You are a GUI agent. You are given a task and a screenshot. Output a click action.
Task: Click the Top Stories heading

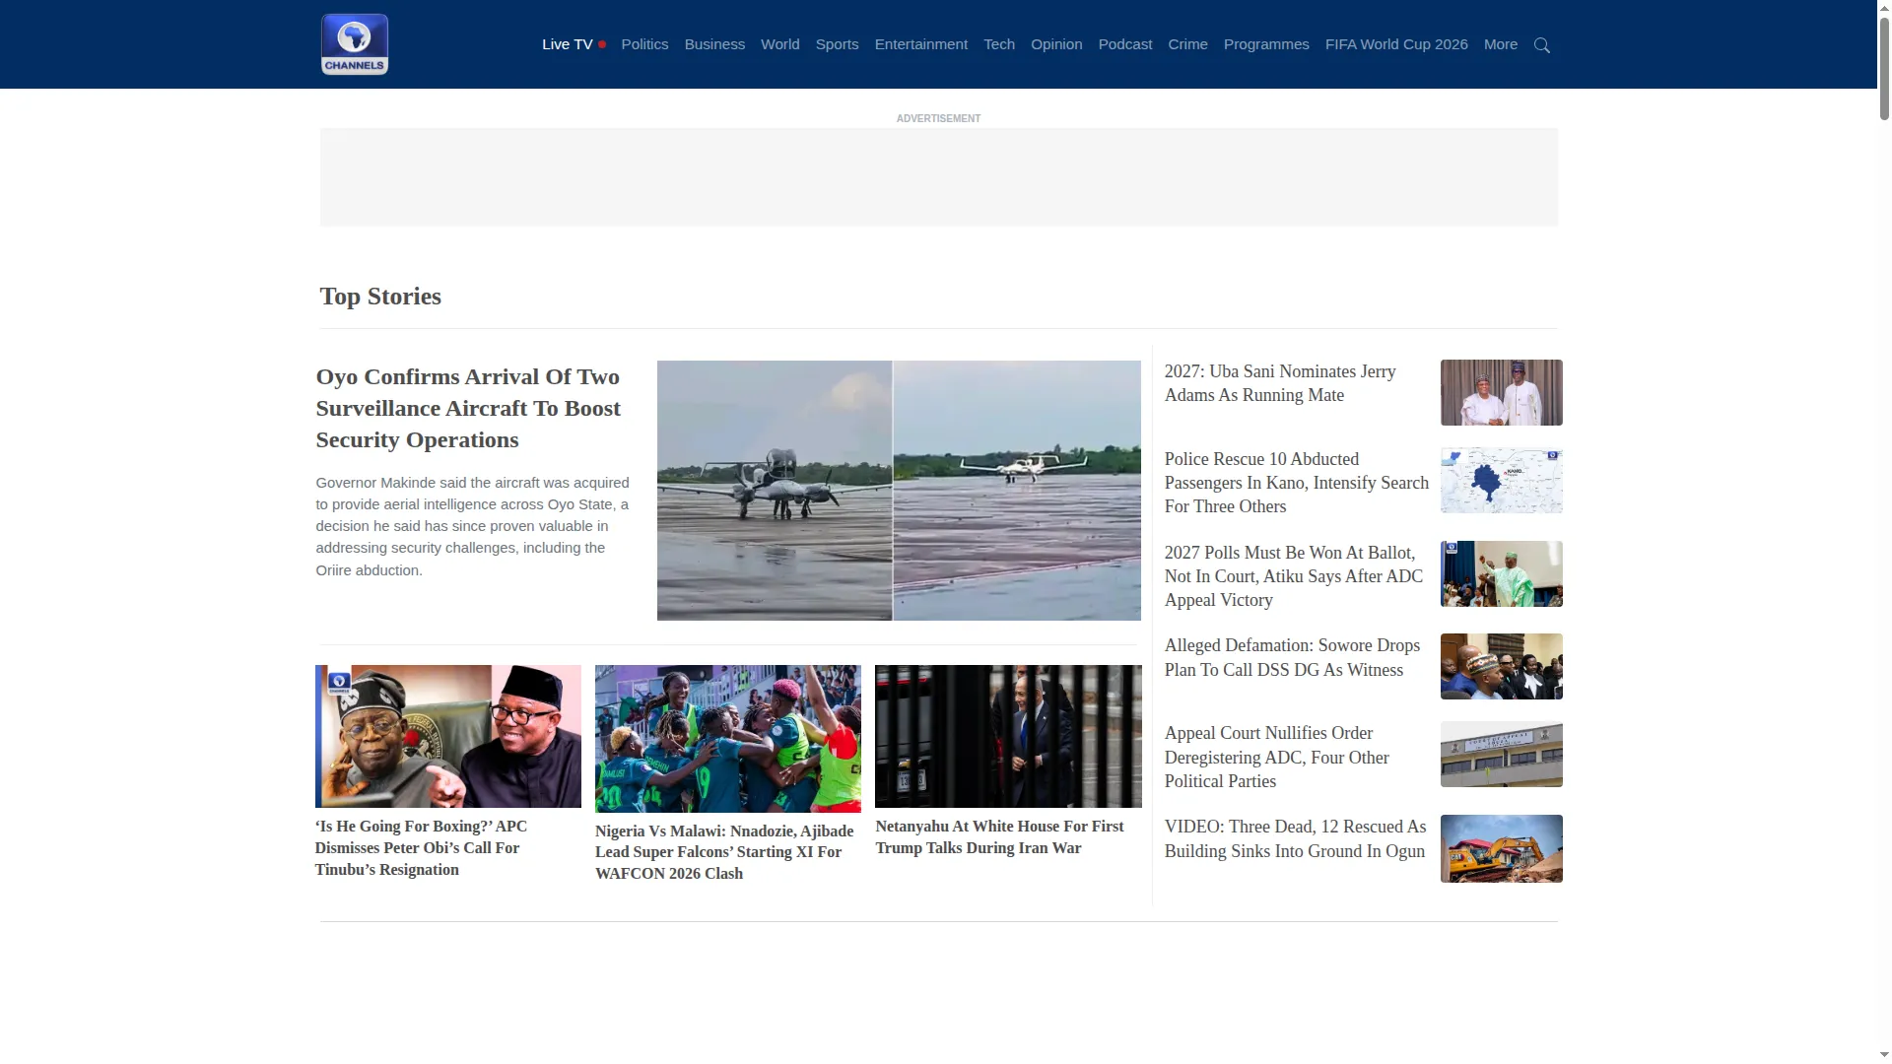380,297
